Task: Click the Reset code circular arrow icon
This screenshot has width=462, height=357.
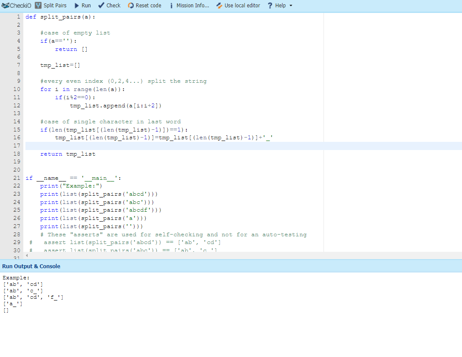Action: [x=130, y=5]
